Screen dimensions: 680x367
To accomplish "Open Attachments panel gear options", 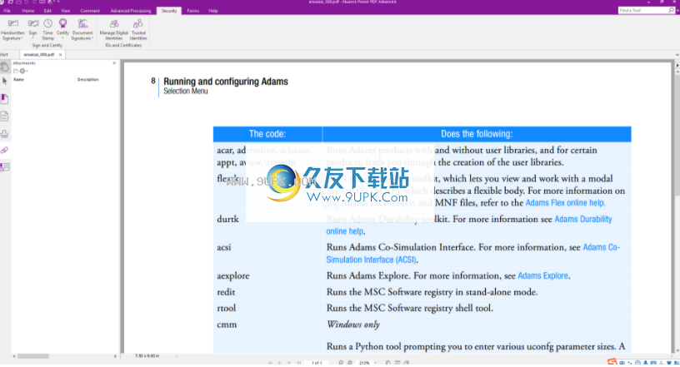I will 22,71.
